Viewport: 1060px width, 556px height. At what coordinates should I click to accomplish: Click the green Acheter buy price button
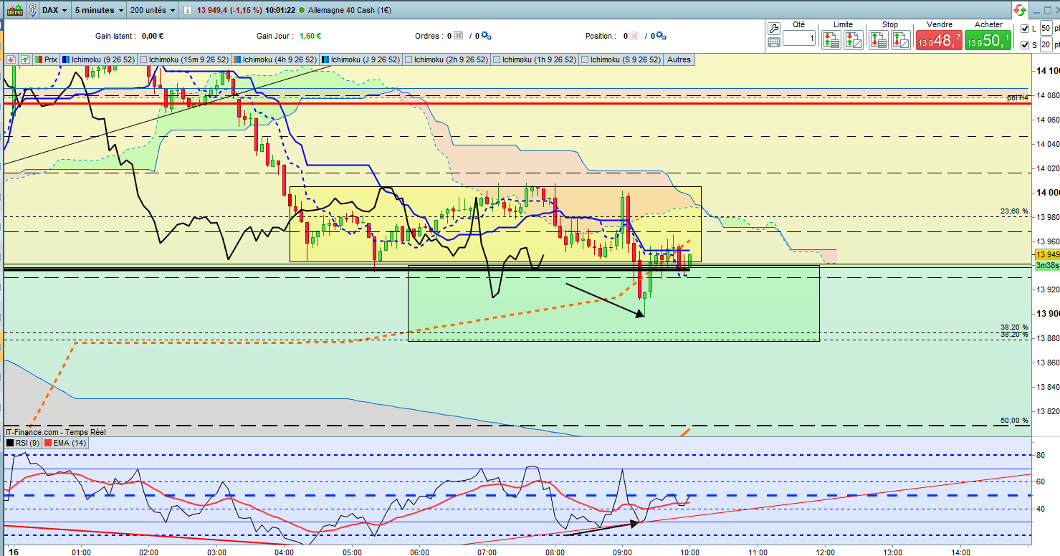[x=988, y=40]
